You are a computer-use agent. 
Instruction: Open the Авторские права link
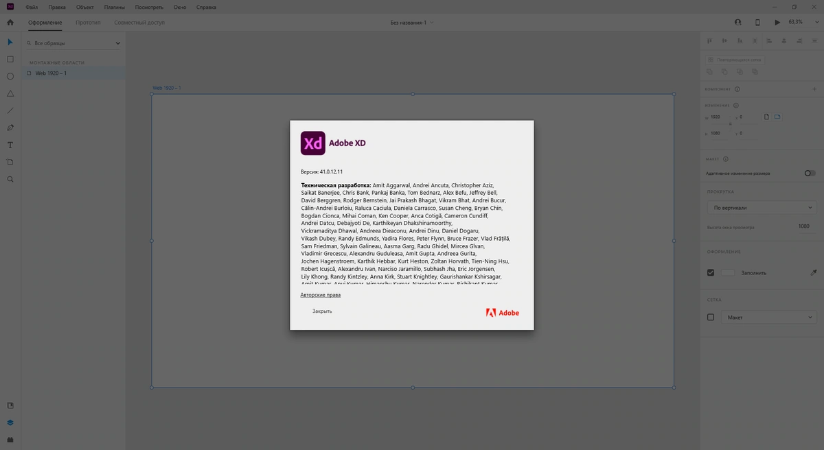point(321,295)
